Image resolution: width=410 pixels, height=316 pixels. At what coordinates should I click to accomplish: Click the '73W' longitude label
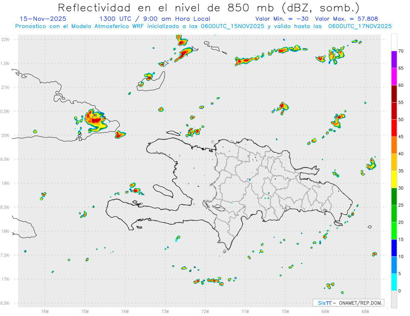(165, 311)
